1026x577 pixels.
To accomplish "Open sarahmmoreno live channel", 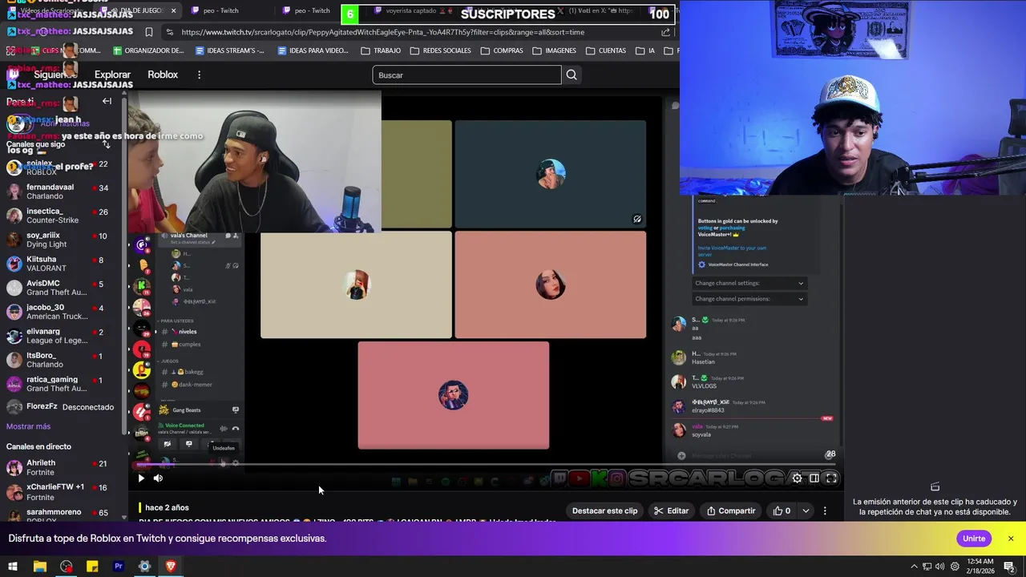I will pos(60,514).
